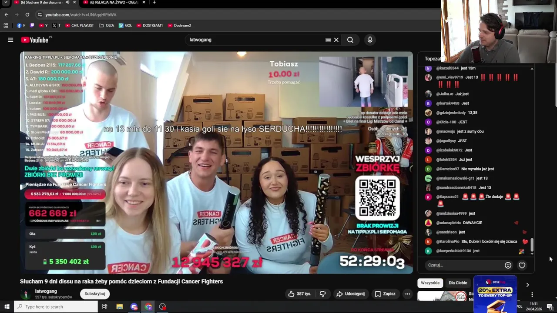Open the GOL bookmark
Image resolution: width=557 pixels, height=313 pixels.
(x=125, y=26)
